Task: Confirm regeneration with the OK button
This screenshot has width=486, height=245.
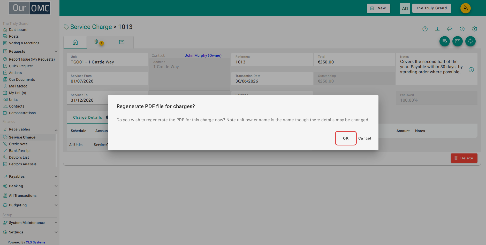Action: point(346,138)
